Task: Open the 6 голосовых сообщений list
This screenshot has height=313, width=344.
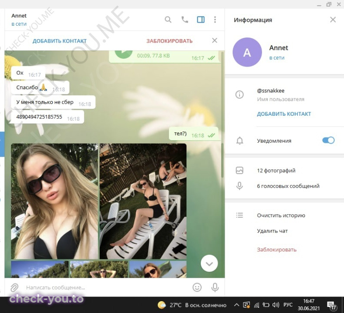Action: click(x=288, y=186)
